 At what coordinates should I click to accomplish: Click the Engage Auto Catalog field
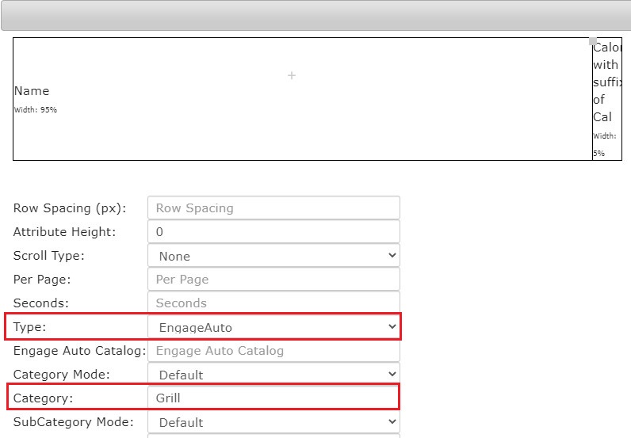pos(273,350)
